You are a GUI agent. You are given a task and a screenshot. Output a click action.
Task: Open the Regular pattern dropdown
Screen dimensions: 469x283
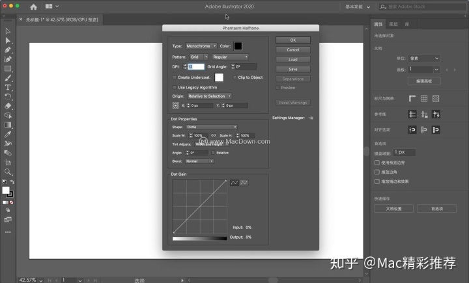click(x=231, y=57)
